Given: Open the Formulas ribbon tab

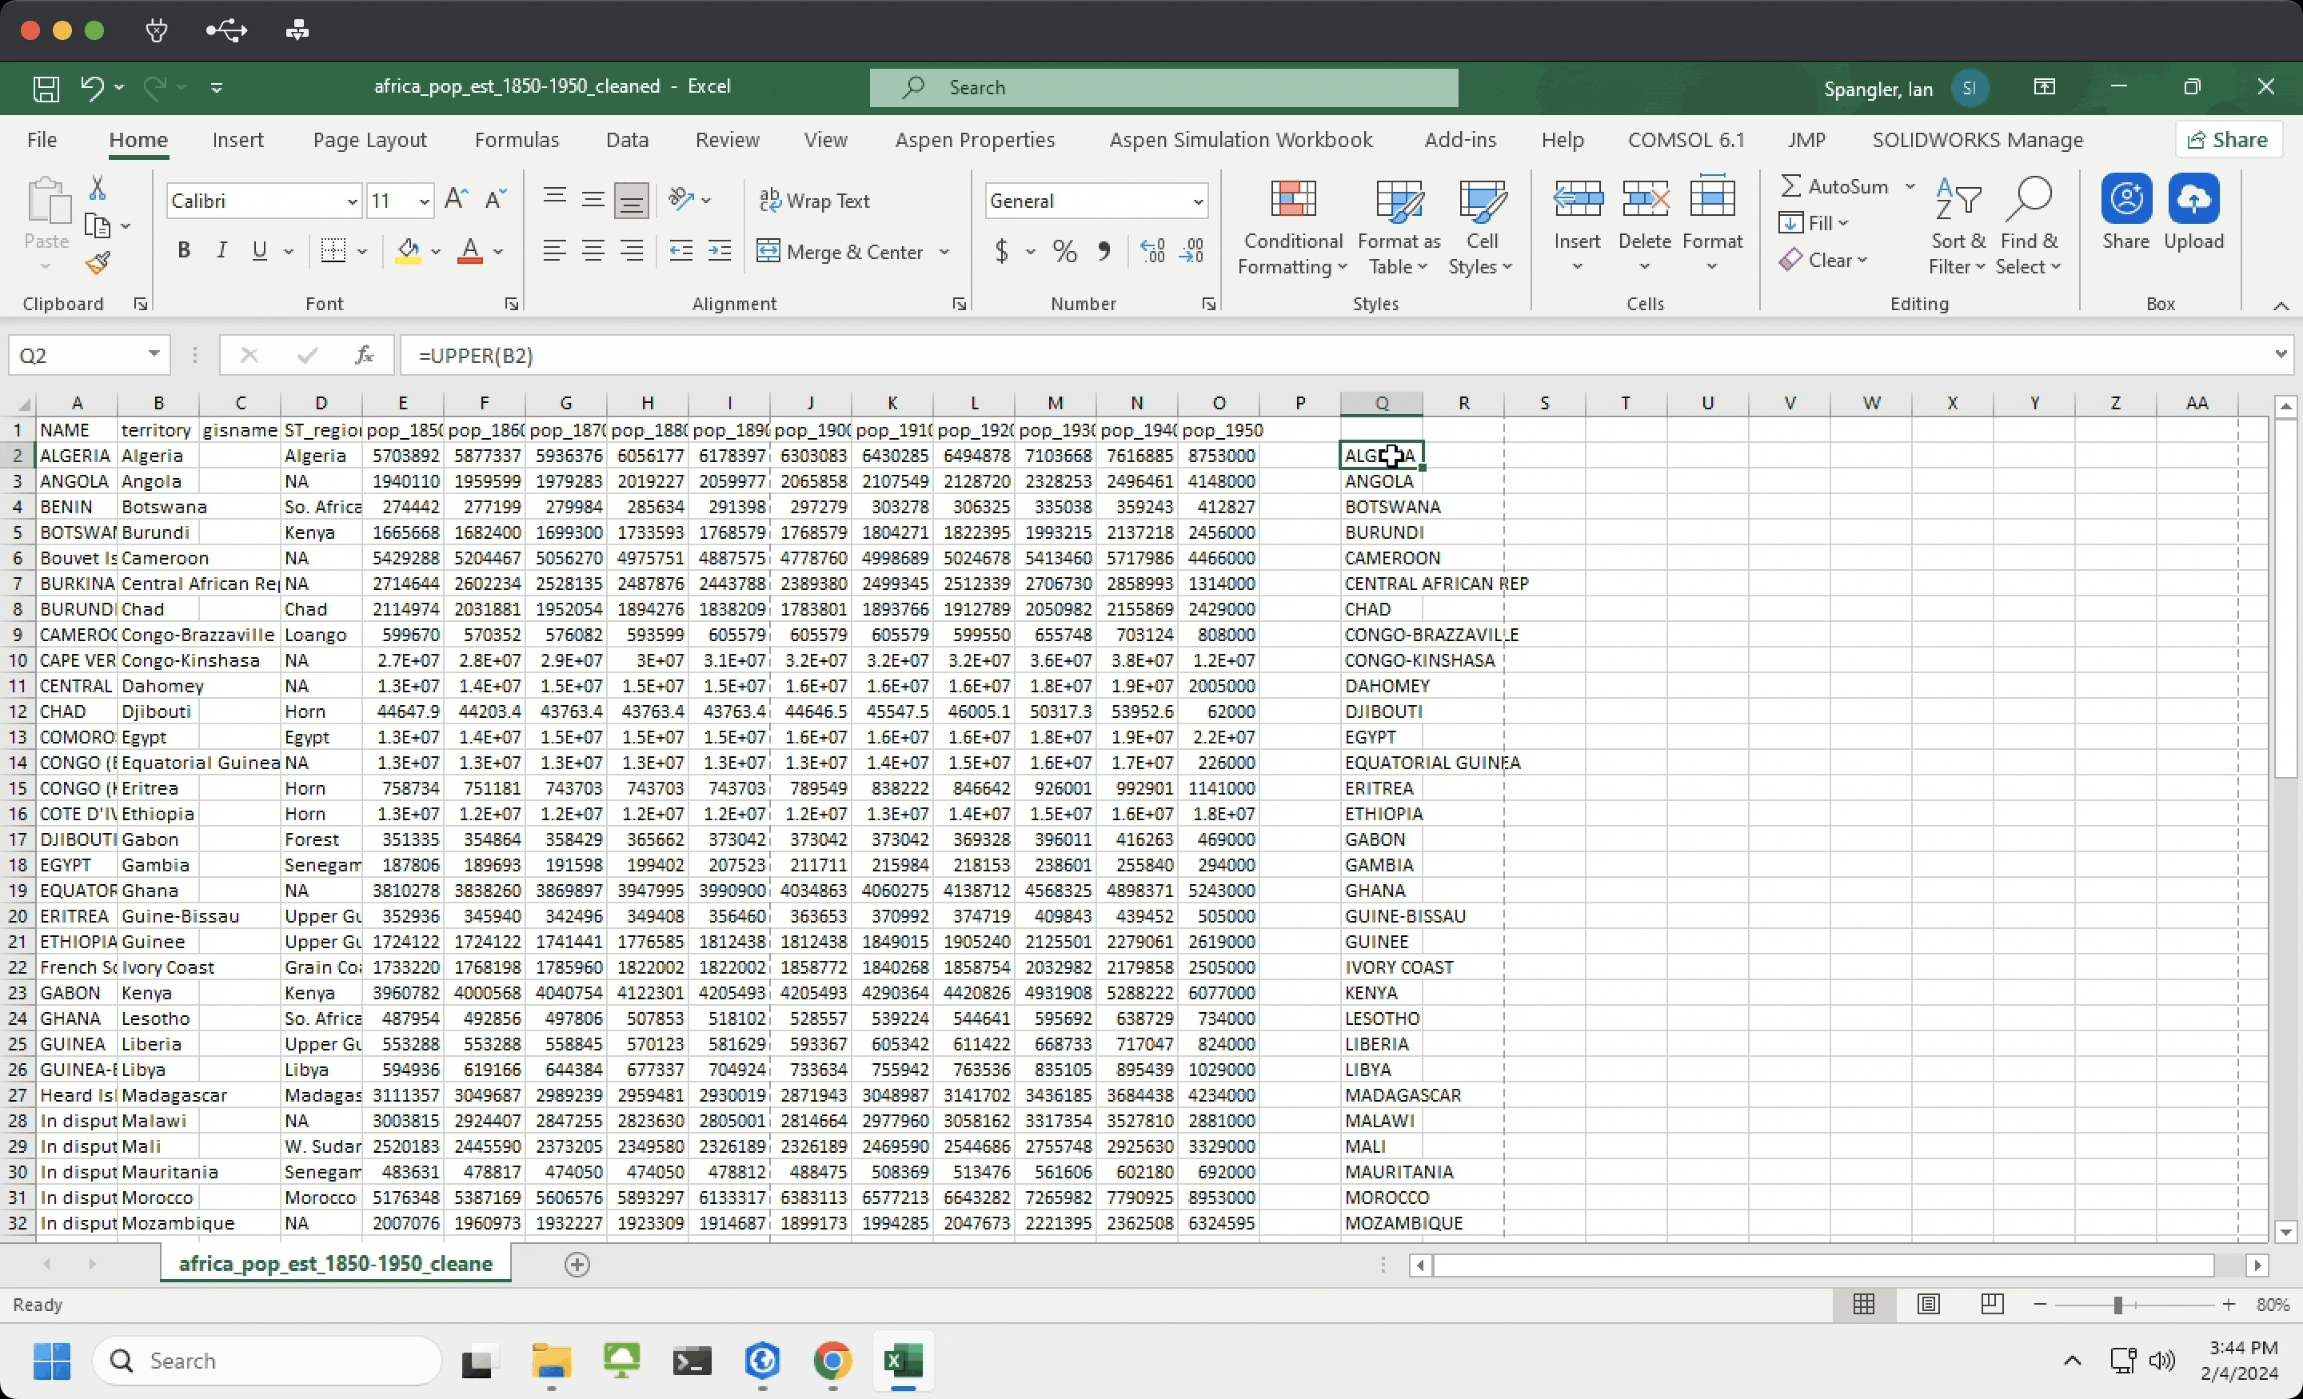Looking at the screenshot, I should (516, 140).
